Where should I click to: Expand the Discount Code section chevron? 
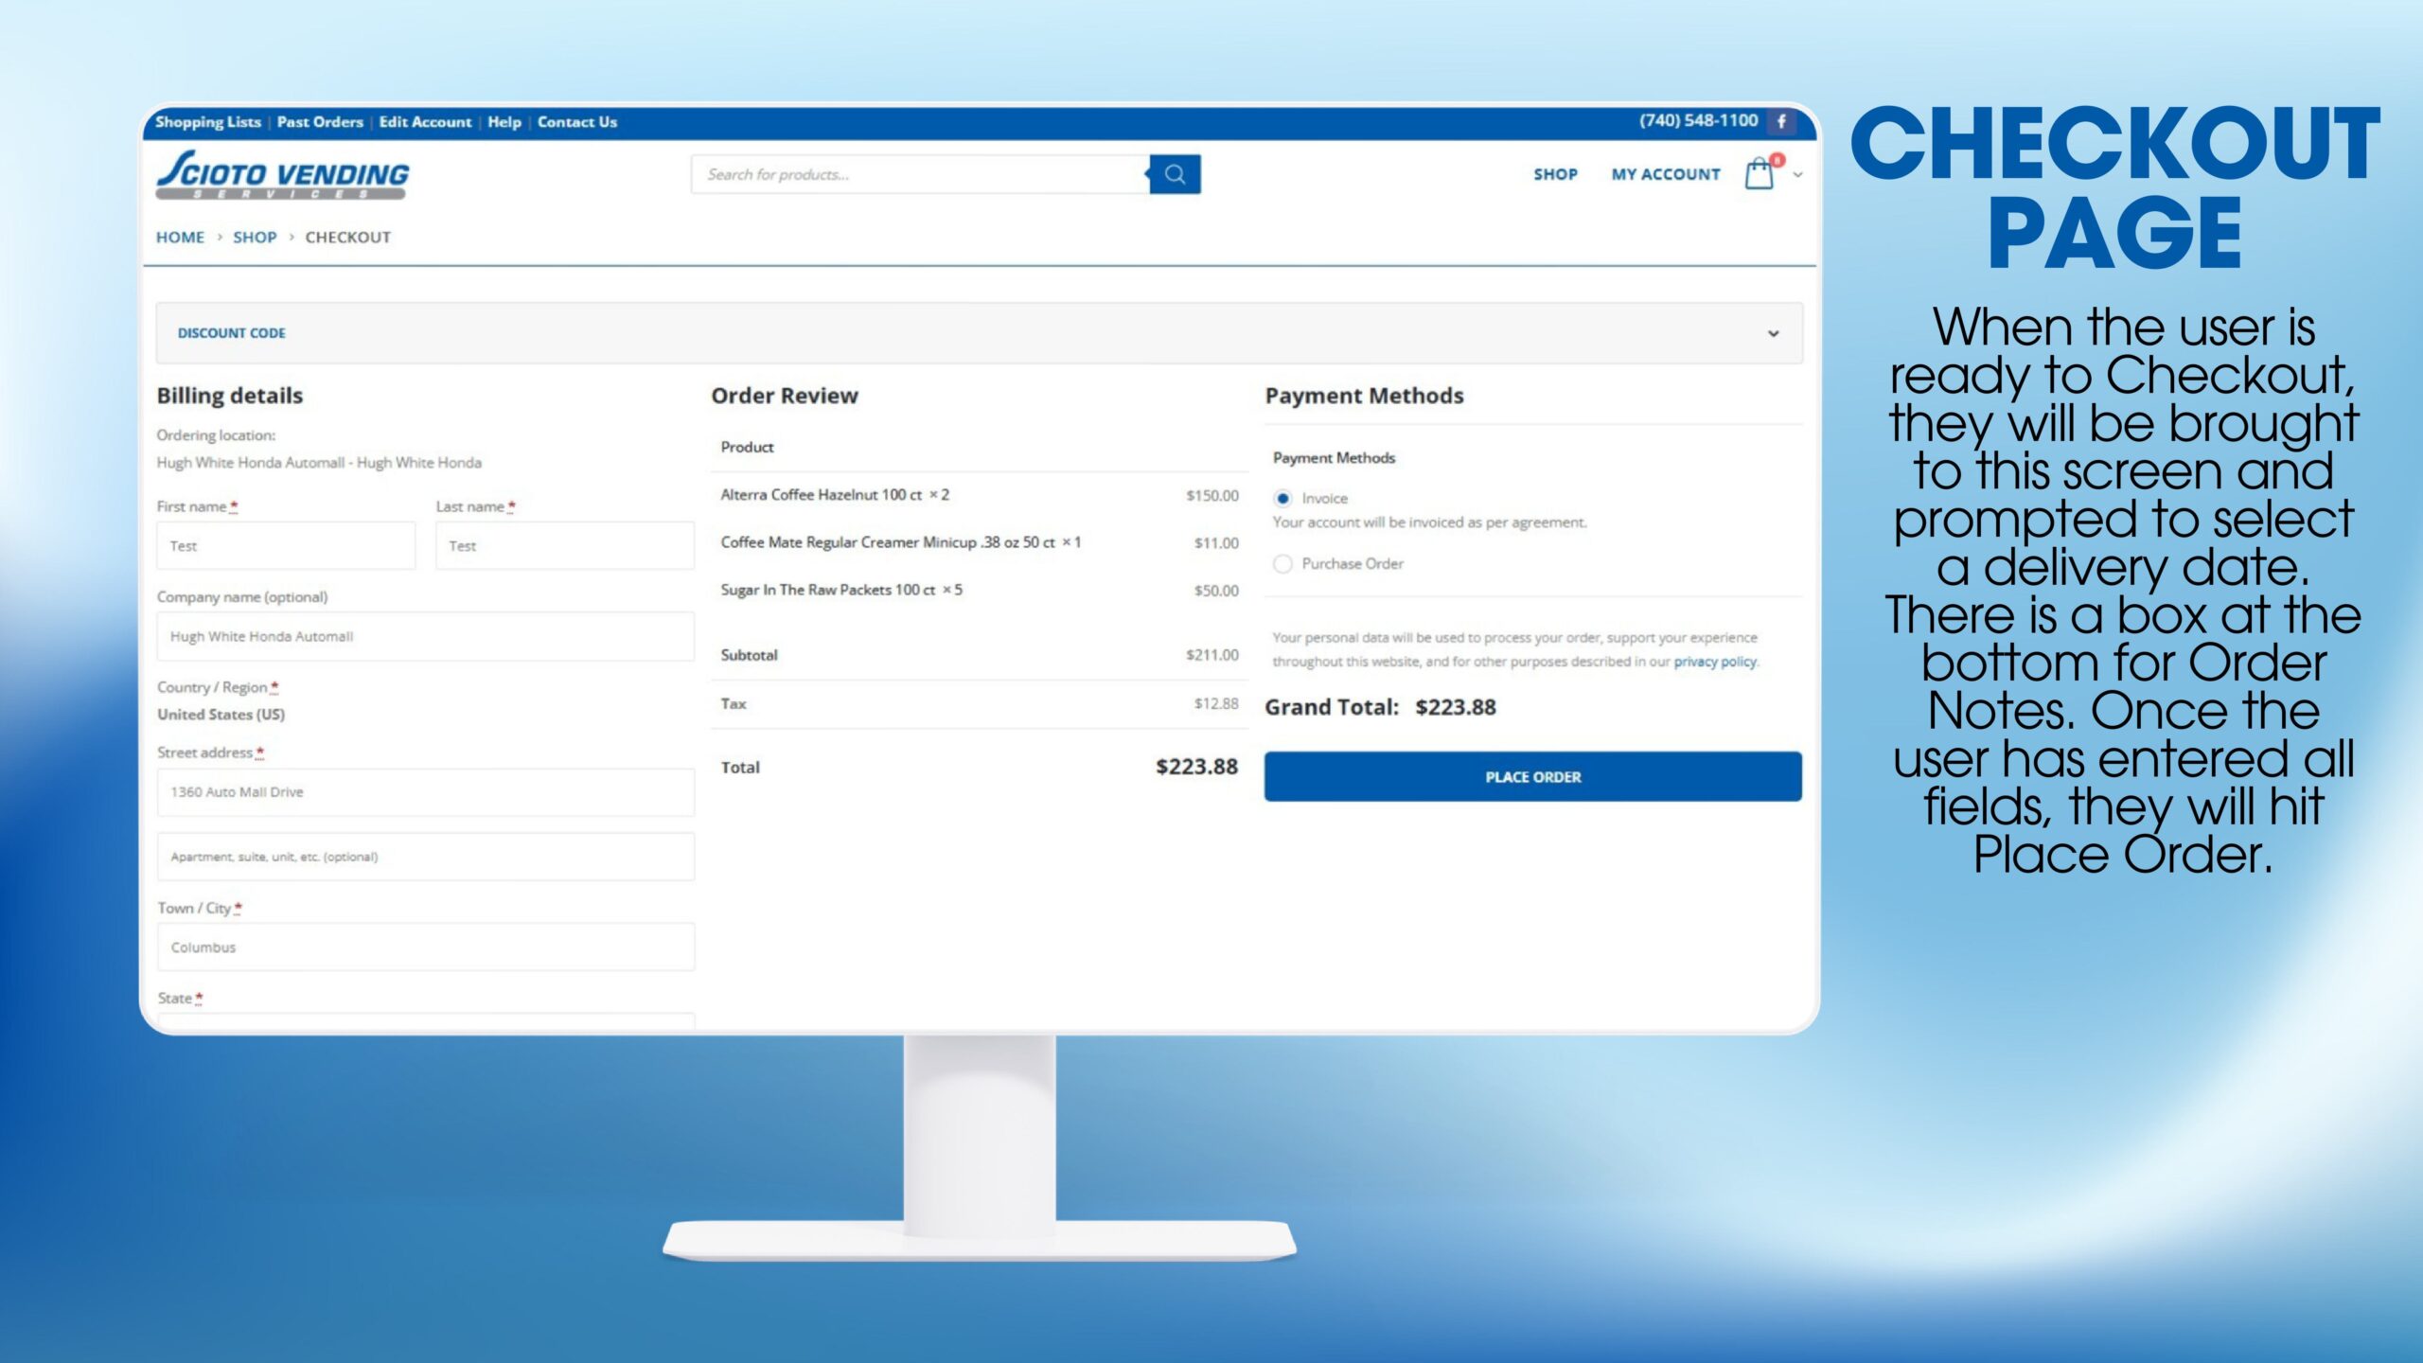click(1773, 333)
